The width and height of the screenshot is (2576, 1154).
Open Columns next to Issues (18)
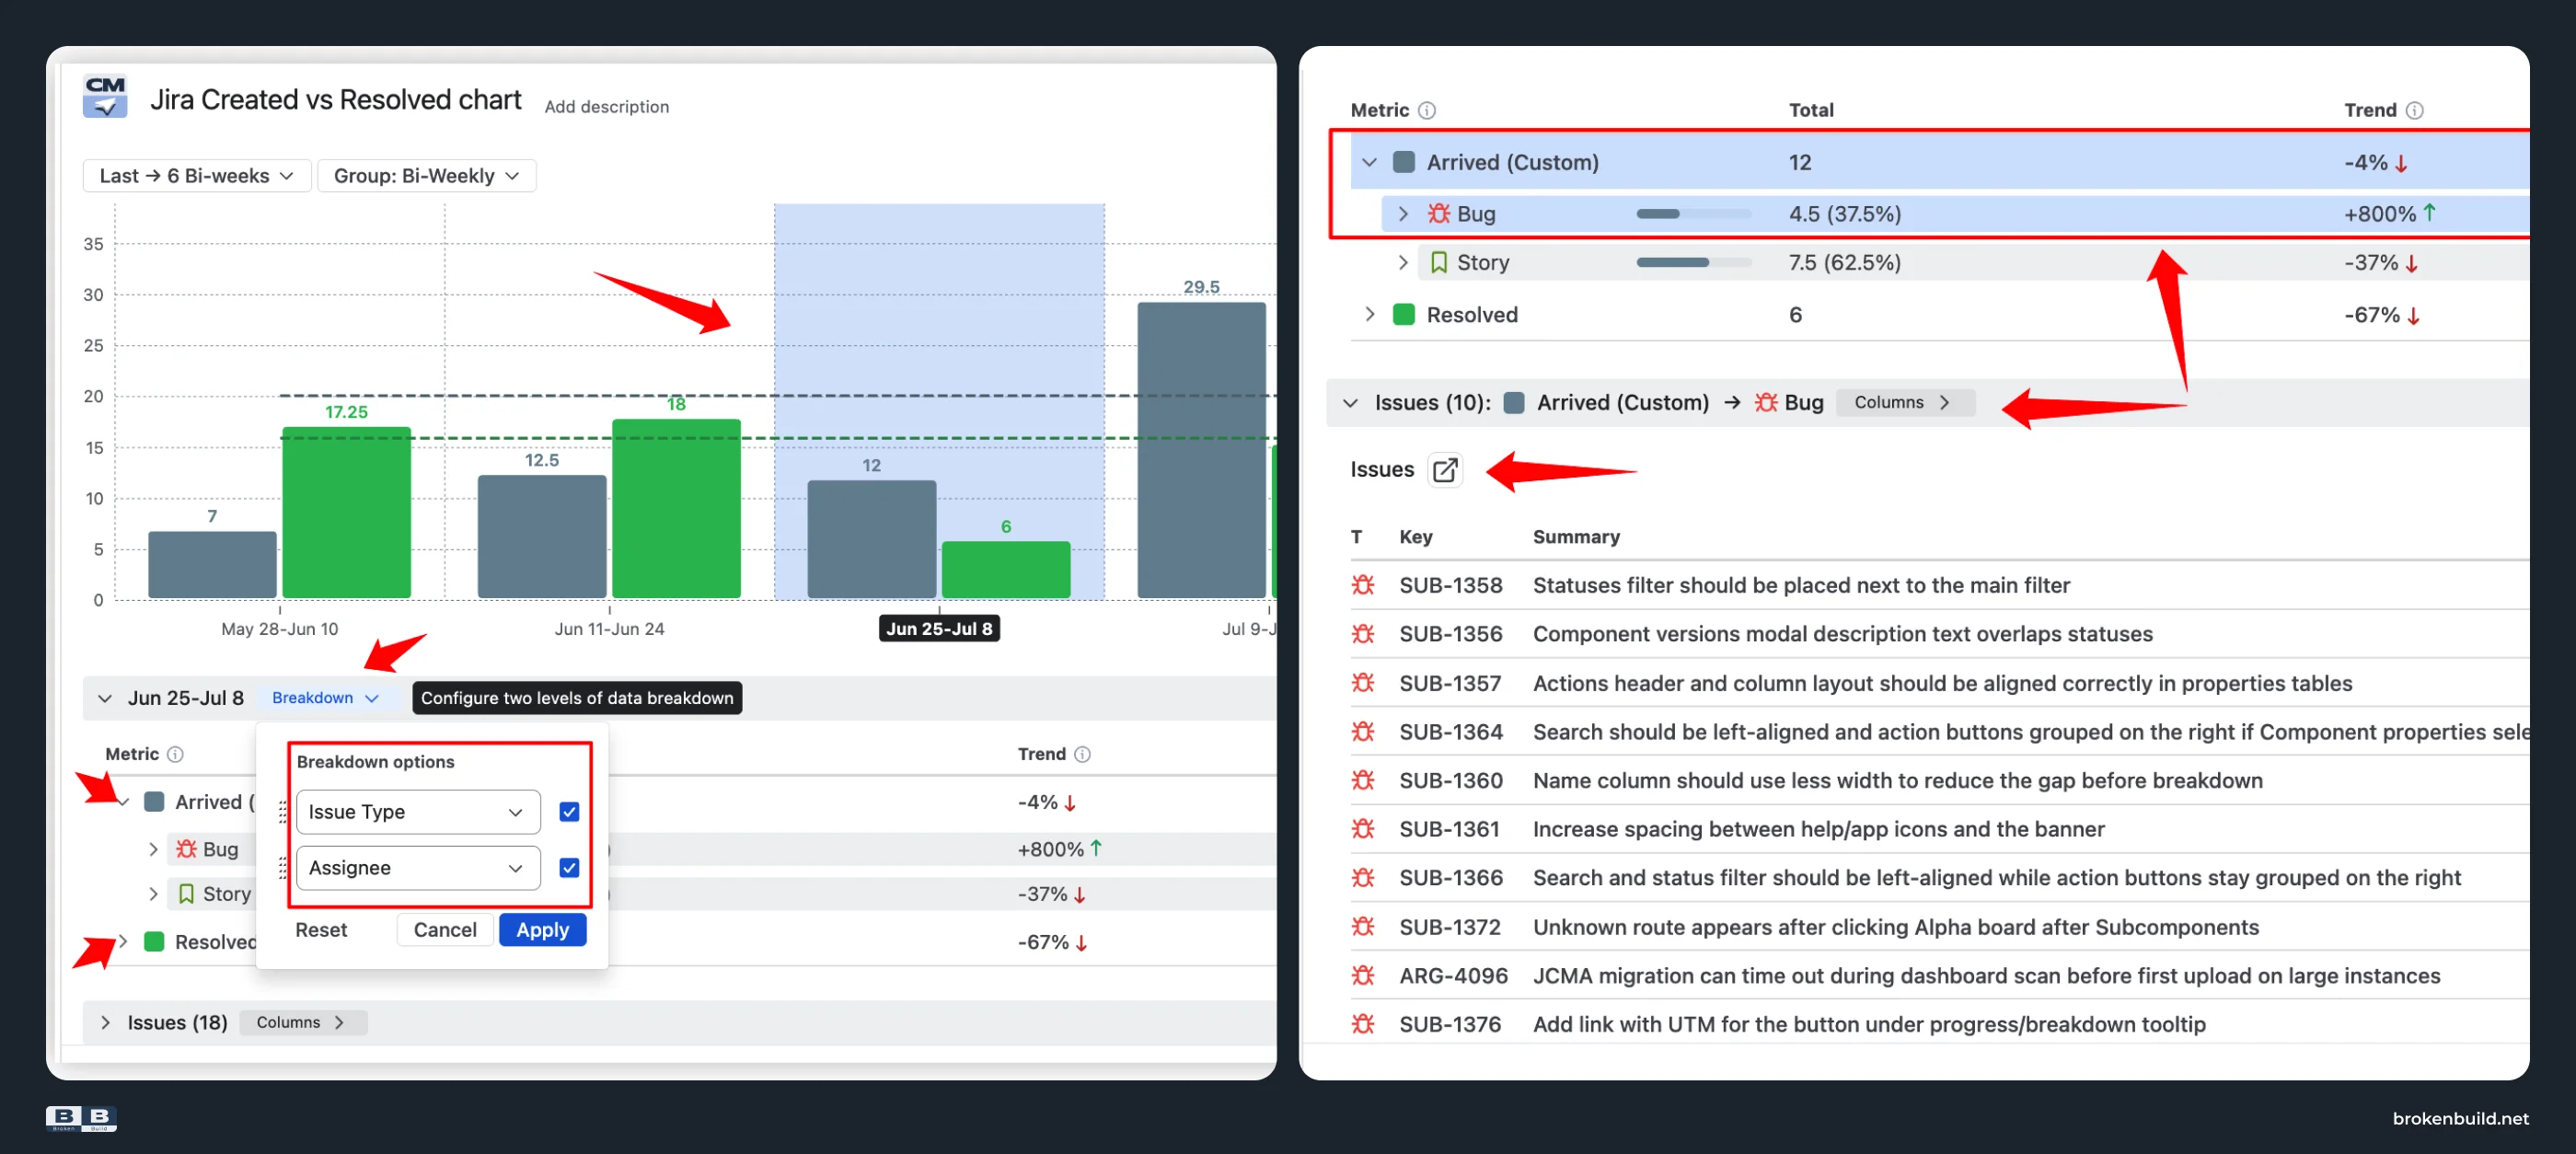point(302,1022)
